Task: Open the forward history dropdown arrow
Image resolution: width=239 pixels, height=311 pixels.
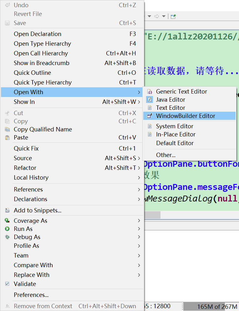Action: pos(164,16)
